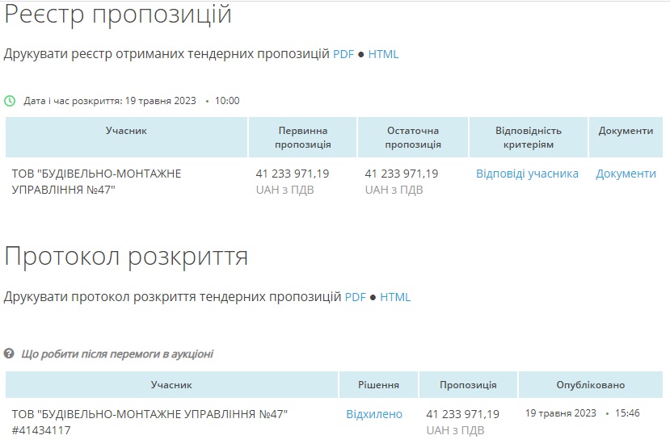Open 'Відповіді учасника' link
Screen dimensions: 670x448
click(x=527, y=174)
